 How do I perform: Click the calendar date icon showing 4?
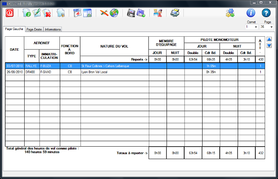[77, 13]
